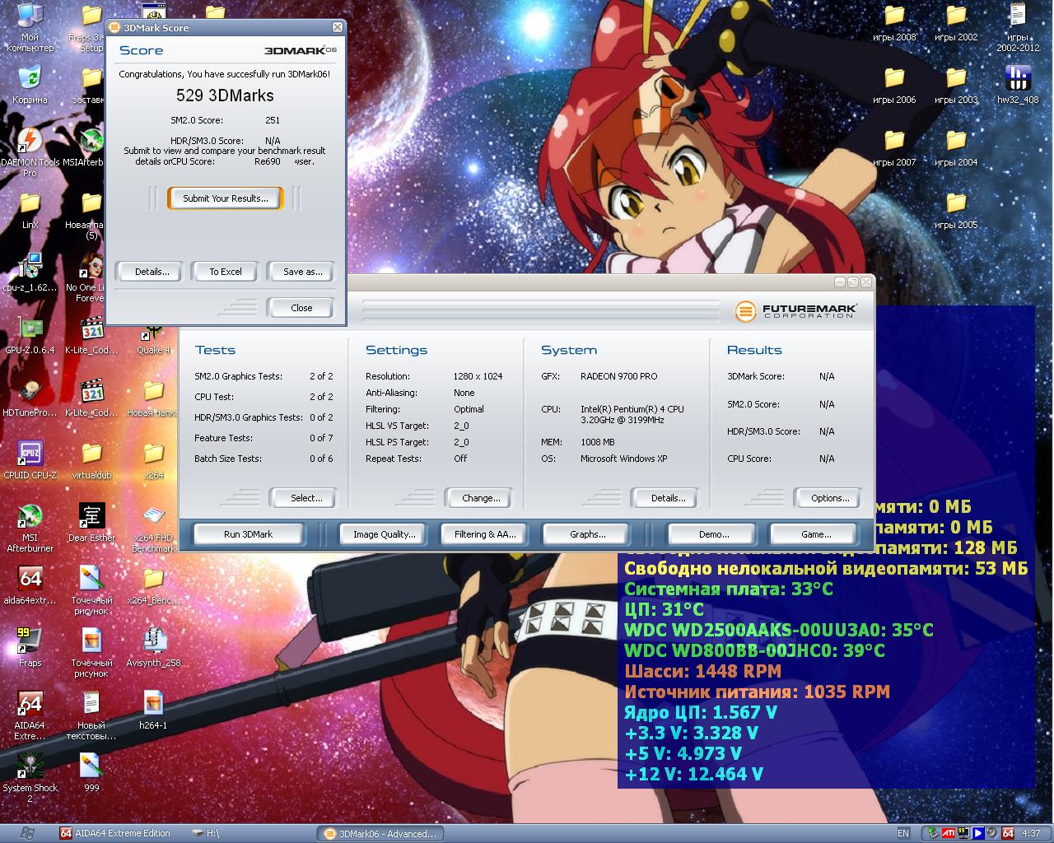The width and height of the screenshot is (1054, 843).
Task: Launch the CPUID CPU-Z shortcut
Action: click(x=30, y=460)
